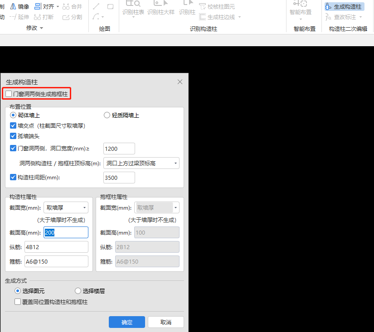This screenshot has width=374, height=332.
Task: Click 抱框柱 箍筋 field A6@150
Action: tap(147, 262)
